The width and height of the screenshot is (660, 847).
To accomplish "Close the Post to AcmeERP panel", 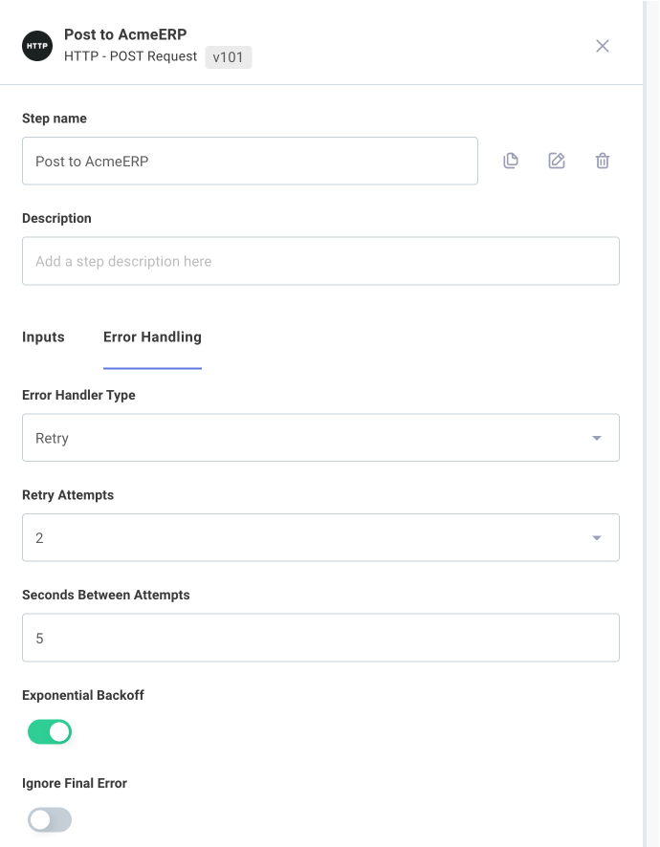I will point(603,46).
